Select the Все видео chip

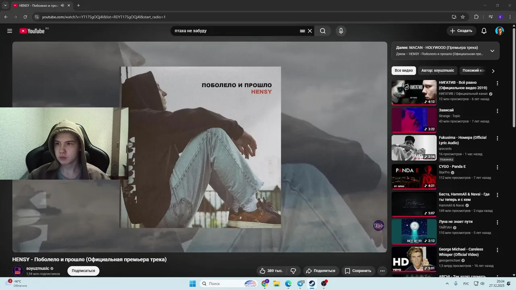click(404, 70)
